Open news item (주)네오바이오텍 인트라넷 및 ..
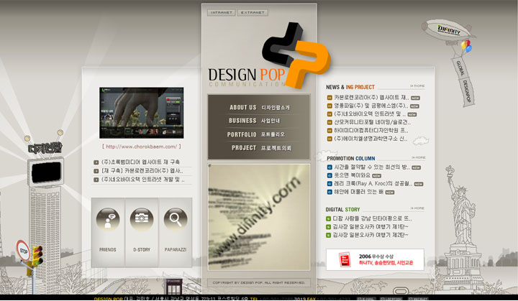Image resolution: width=518 pixels, height=301 pixels. (370, 114)
